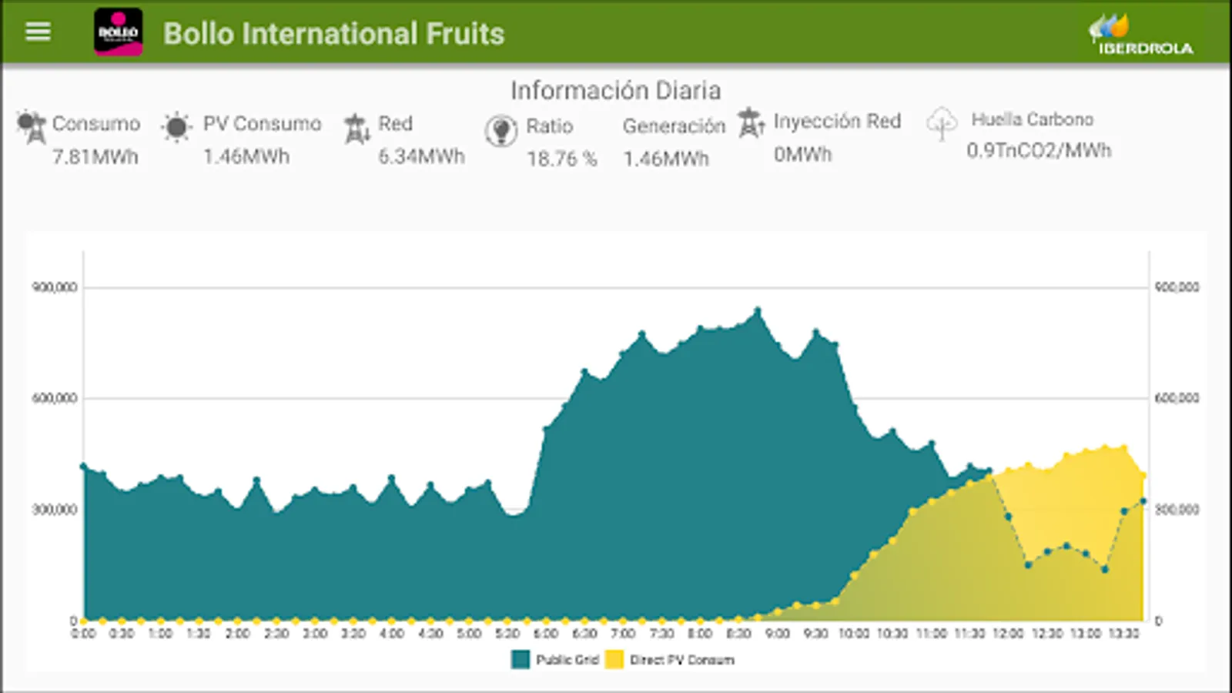1232x693 pixels.
Task: Click the Iberdrola logo
Action: point(1142,35)
